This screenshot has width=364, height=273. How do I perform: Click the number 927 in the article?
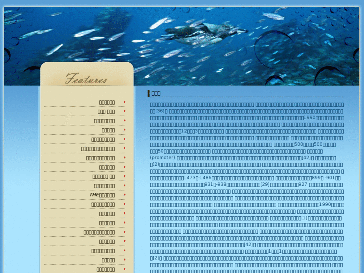pos(303,184)
